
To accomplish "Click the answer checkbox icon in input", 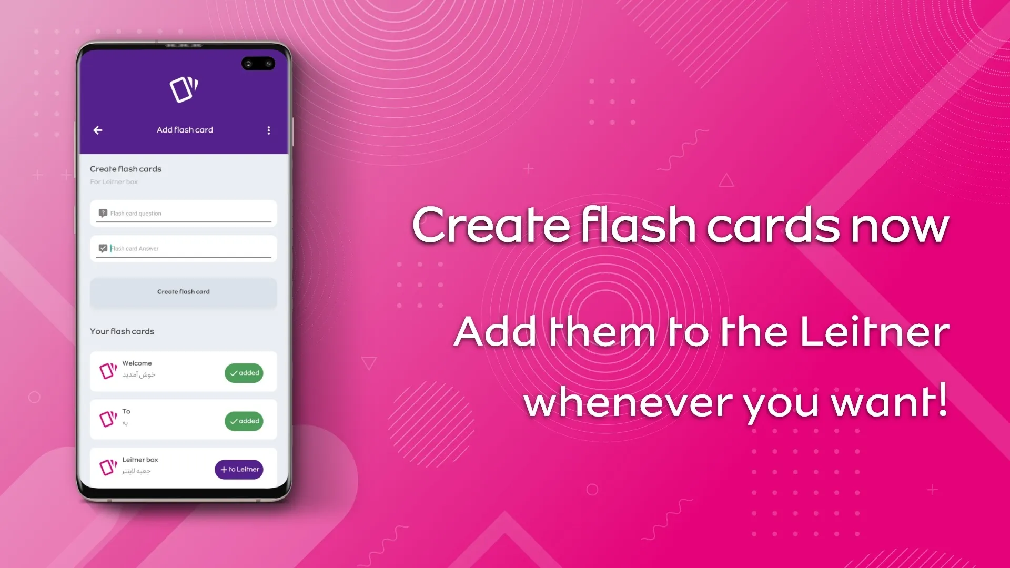I will (x=103, y=248).
